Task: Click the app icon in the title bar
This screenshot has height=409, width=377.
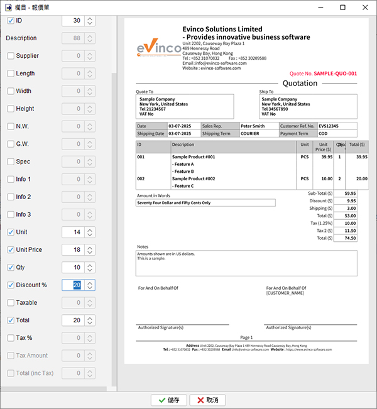Action: pyautogui.click(x=8, y=8)
